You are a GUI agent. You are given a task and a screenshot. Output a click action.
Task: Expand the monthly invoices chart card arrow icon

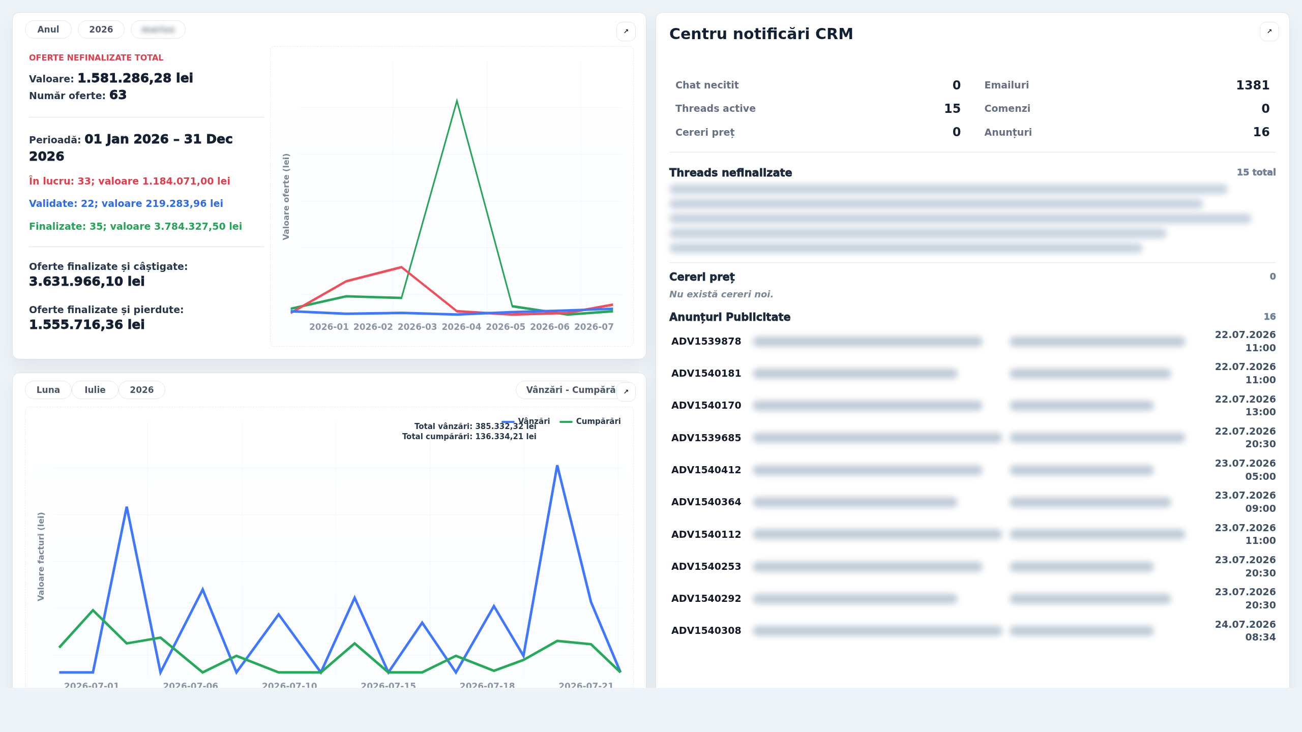[x=626, y=391]
